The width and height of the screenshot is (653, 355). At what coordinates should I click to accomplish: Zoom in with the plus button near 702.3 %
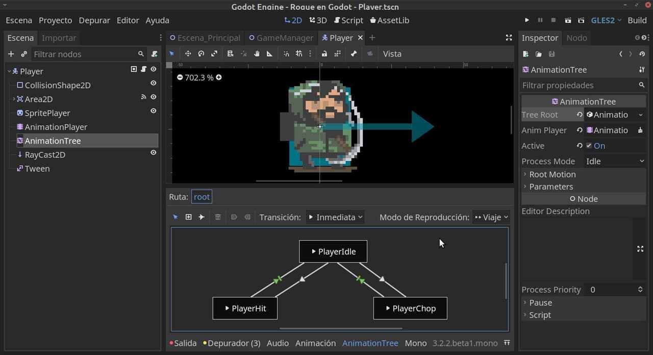point(219,77)
